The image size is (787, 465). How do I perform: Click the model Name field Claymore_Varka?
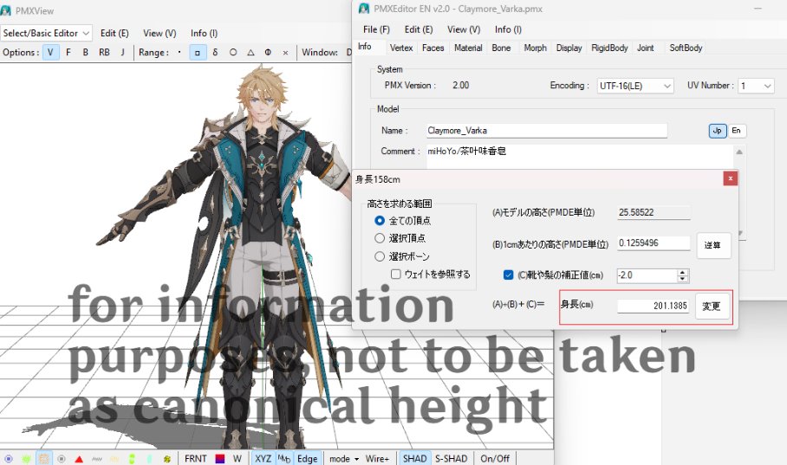[x=547, y=131]
